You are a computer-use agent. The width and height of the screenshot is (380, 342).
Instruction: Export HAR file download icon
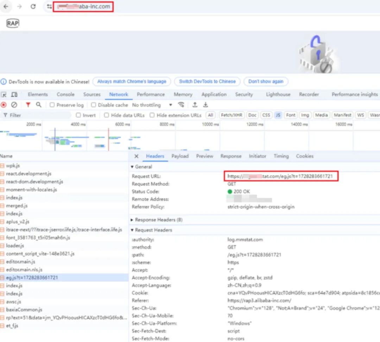205,105
